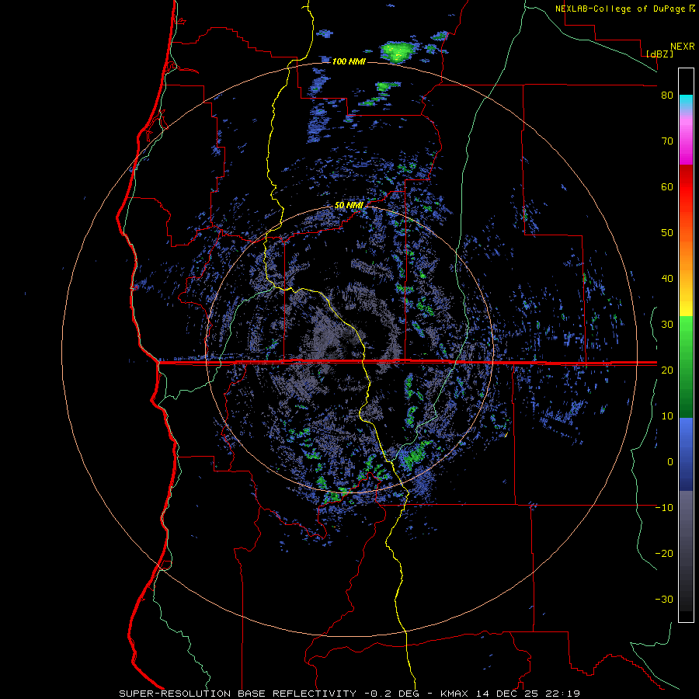Click the 50 NMI range ring label
Image resolution: width=699 pixels, height=699 pixels.
349,205
